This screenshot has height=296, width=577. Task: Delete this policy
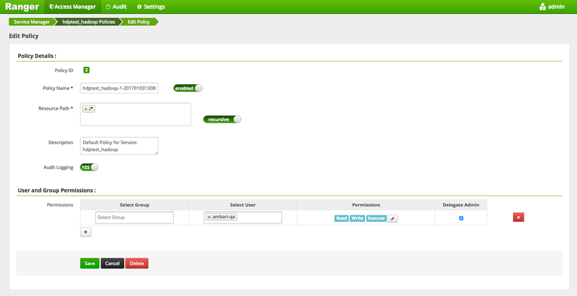coord(137,263)
